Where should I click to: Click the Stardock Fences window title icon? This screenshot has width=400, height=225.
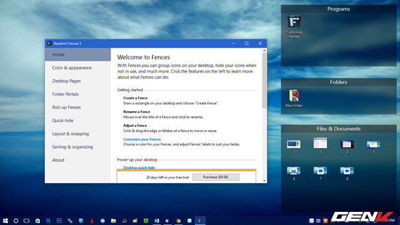click(49, 43)
